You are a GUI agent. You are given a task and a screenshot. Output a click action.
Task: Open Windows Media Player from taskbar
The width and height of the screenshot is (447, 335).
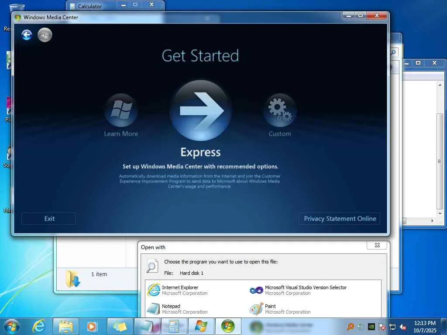(x=92, y=326)
